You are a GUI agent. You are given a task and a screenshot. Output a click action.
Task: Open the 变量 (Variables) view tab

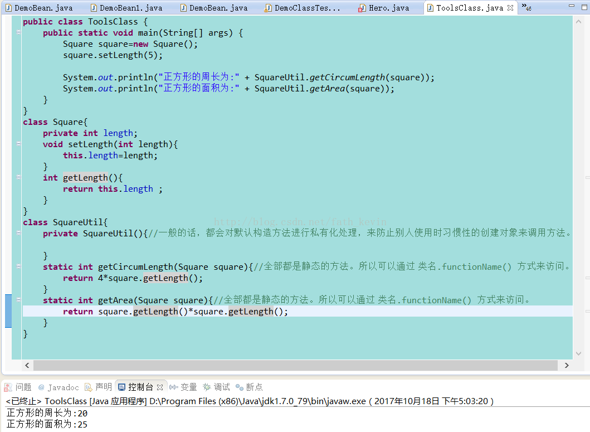pyautogui.click(x=183, y=387)
